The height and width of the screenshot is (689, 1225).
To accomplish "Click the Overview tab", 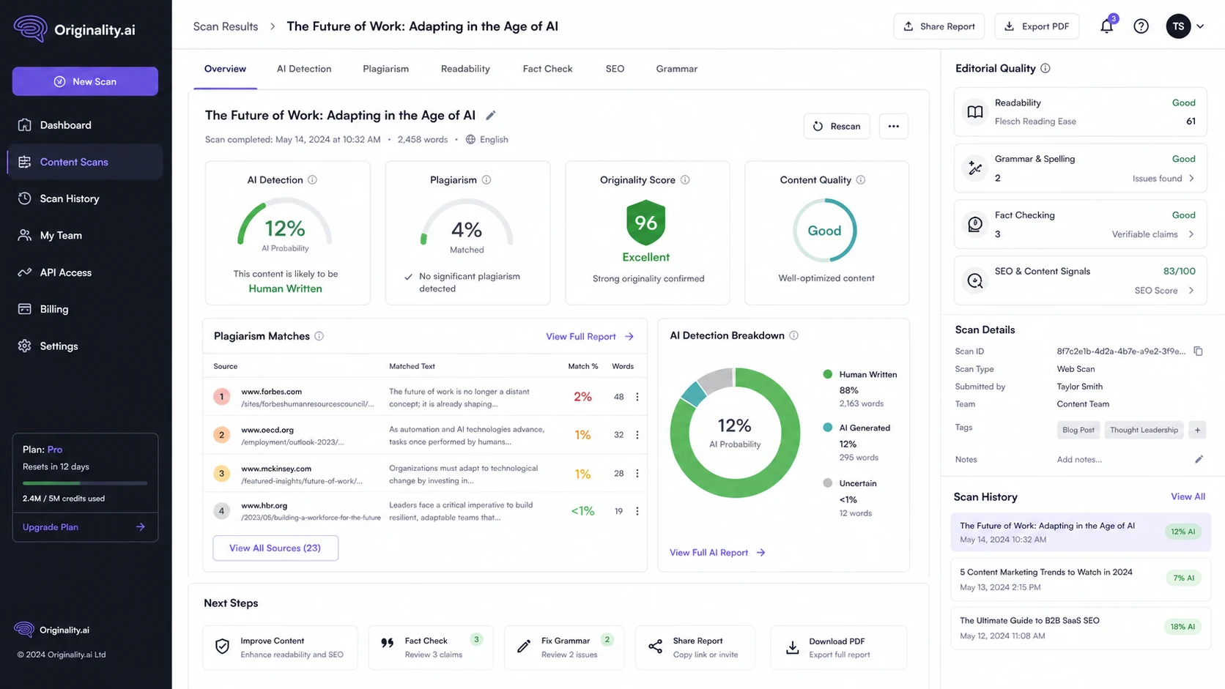I will (225, 69).
